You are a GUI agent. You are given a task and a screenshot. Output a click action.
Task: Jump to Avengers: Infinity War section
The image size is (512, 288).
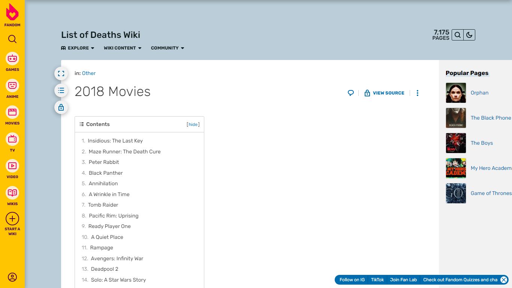117,258
